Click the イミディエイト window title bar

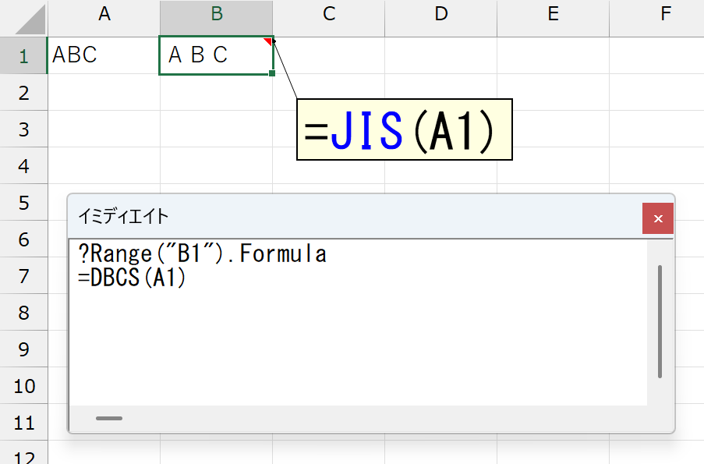355,217
